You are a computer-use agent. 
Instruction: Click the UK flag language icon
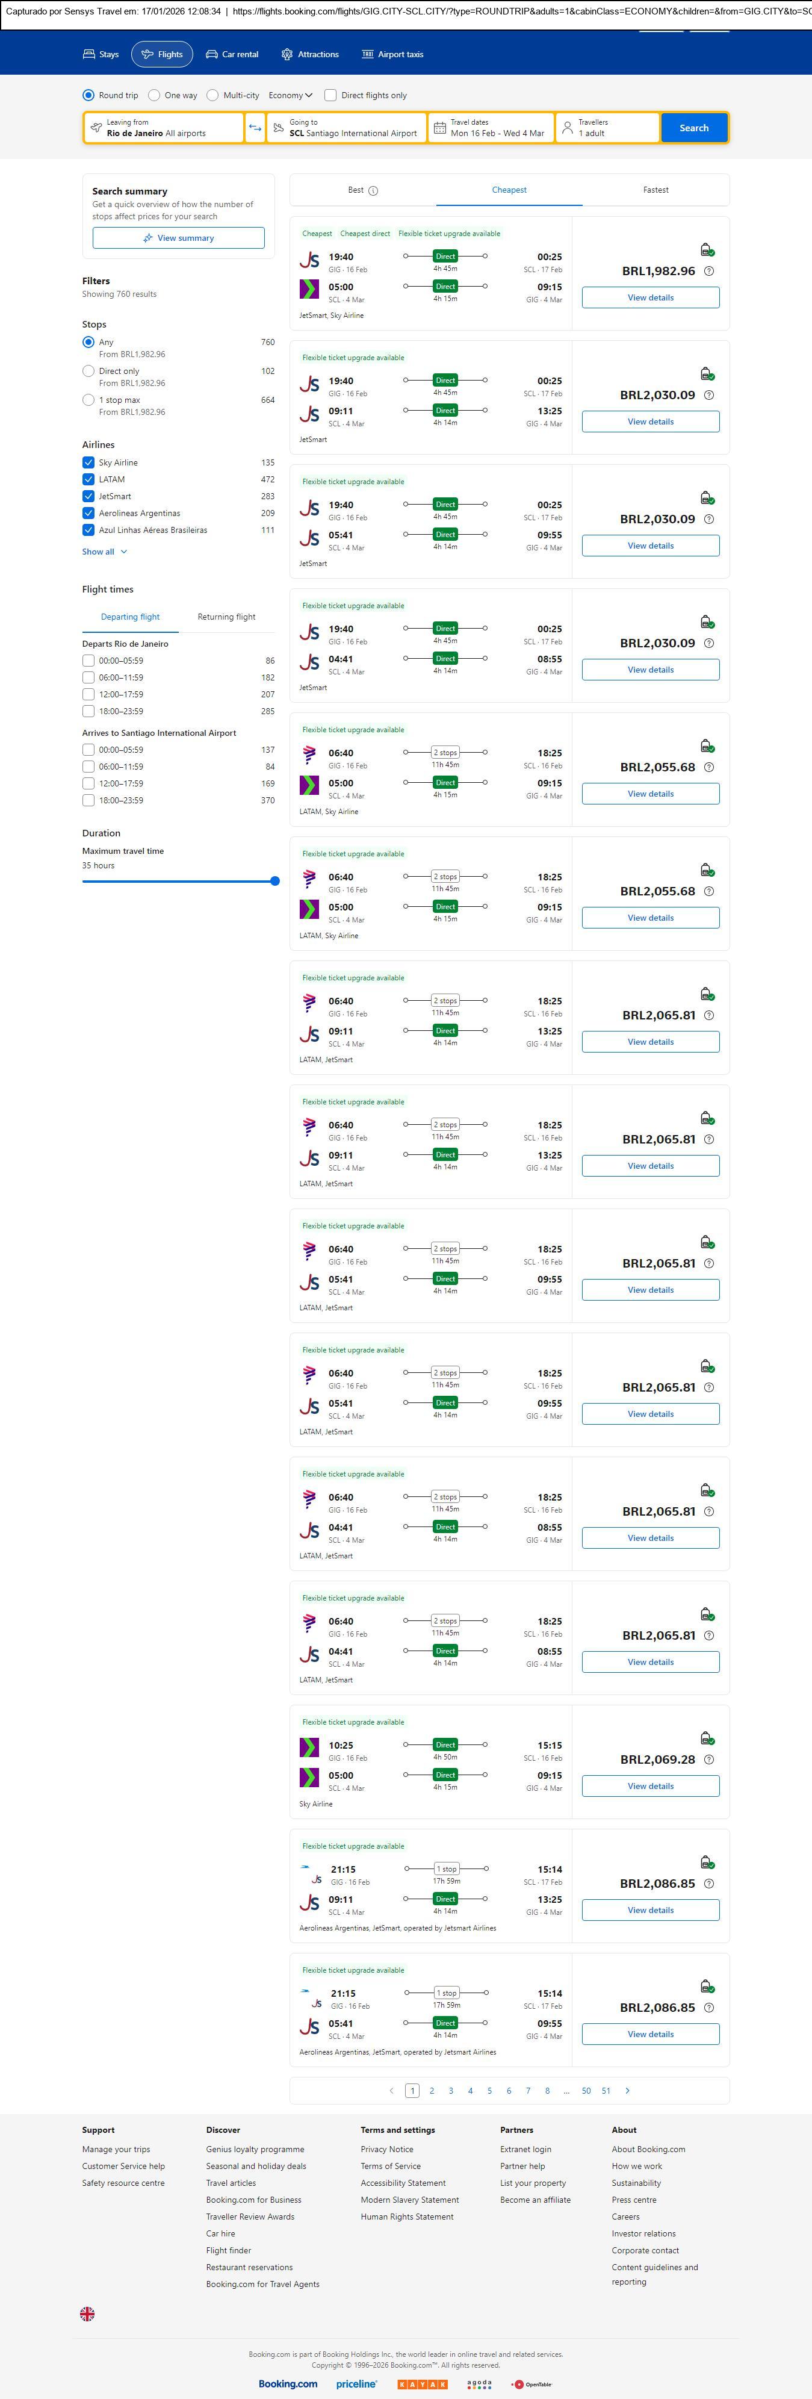click(x=87, y=2312)
